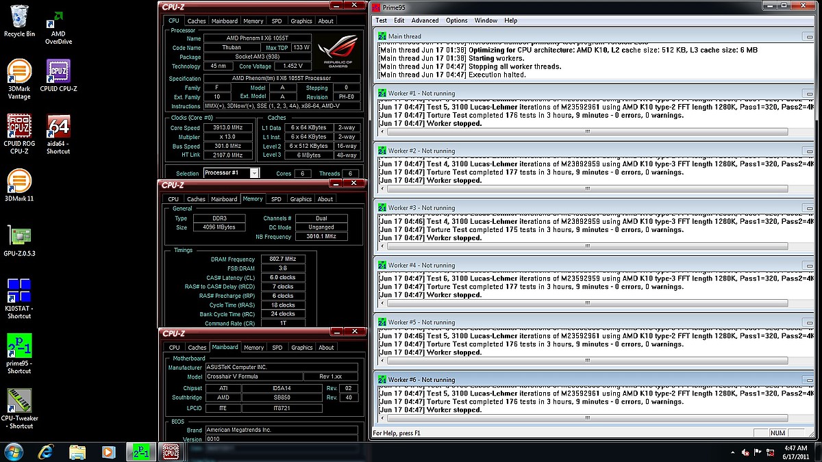Open the Test menu in Prime95

coord(381,21)
